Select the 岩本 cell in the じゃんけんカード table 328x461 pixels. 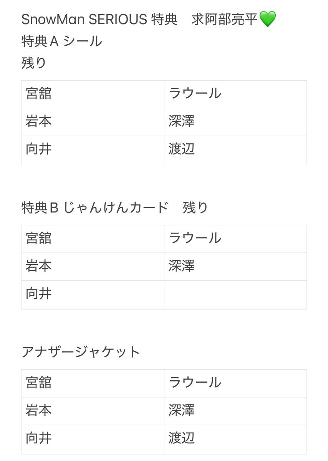point(93,267)
